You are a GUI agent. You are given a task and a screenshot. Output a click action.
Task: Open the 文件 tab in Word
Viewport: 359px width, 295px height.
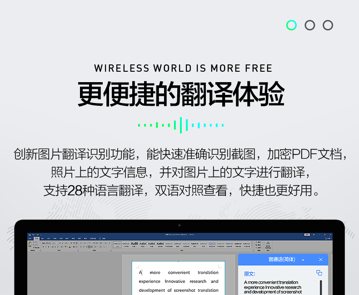30,238
